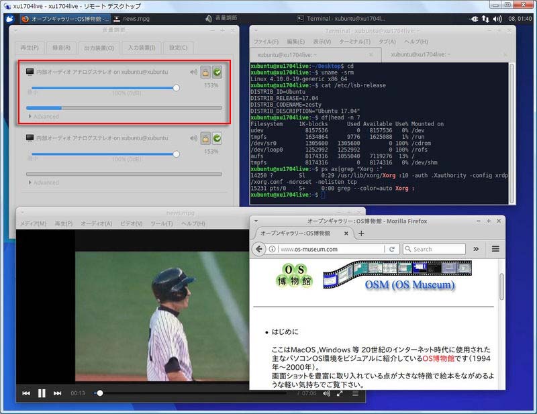Open the 設定(C) tab in volume control
This screenshot has height=414, width=537.
179,48
